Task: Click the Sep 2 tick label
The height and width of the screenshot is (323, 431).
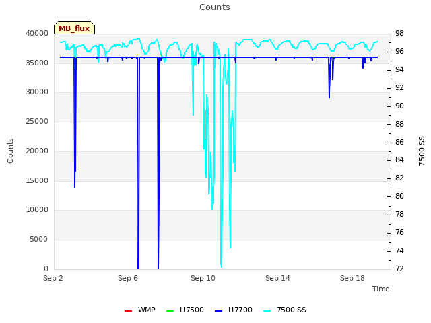Action: tap(53, 278)
